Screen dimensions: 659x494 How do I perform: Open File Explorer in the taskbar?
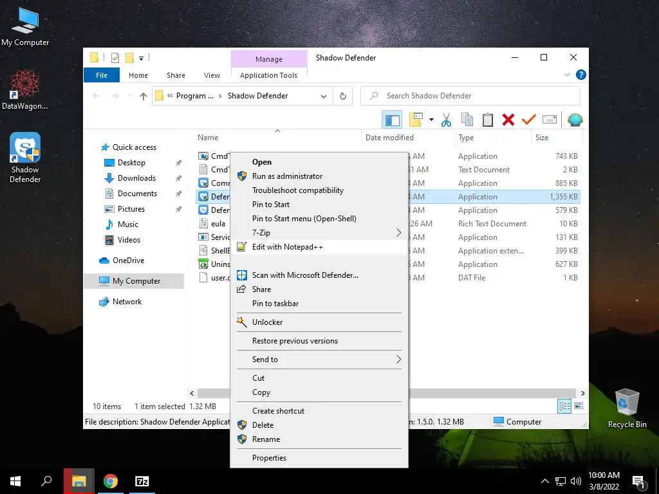click(x=79, y=481)
